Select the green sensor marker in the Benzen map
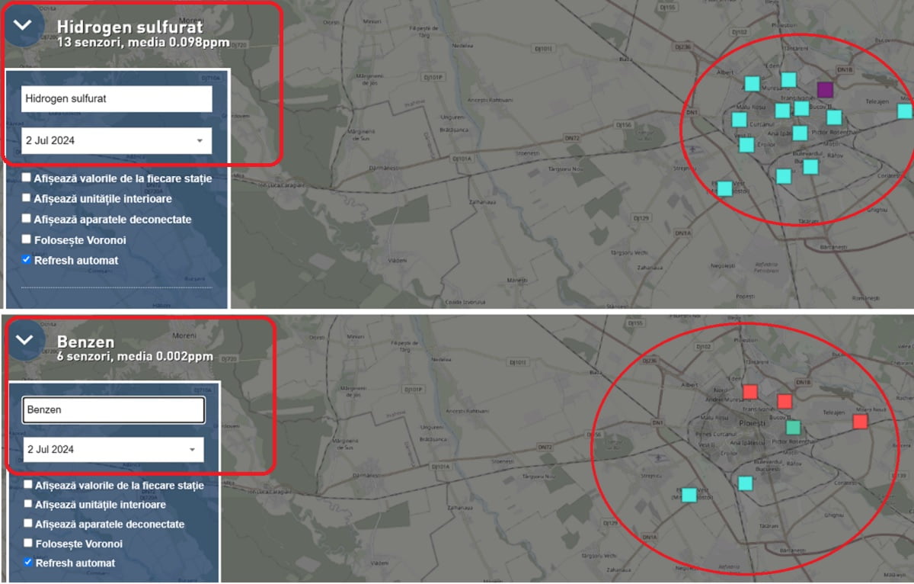Screen dimensions: 914x584 click(793, 428)
